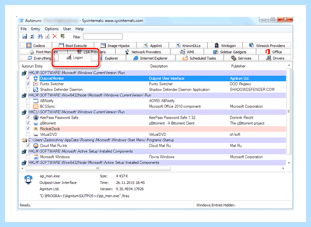Sort by Description column header

tap(159, 66)
